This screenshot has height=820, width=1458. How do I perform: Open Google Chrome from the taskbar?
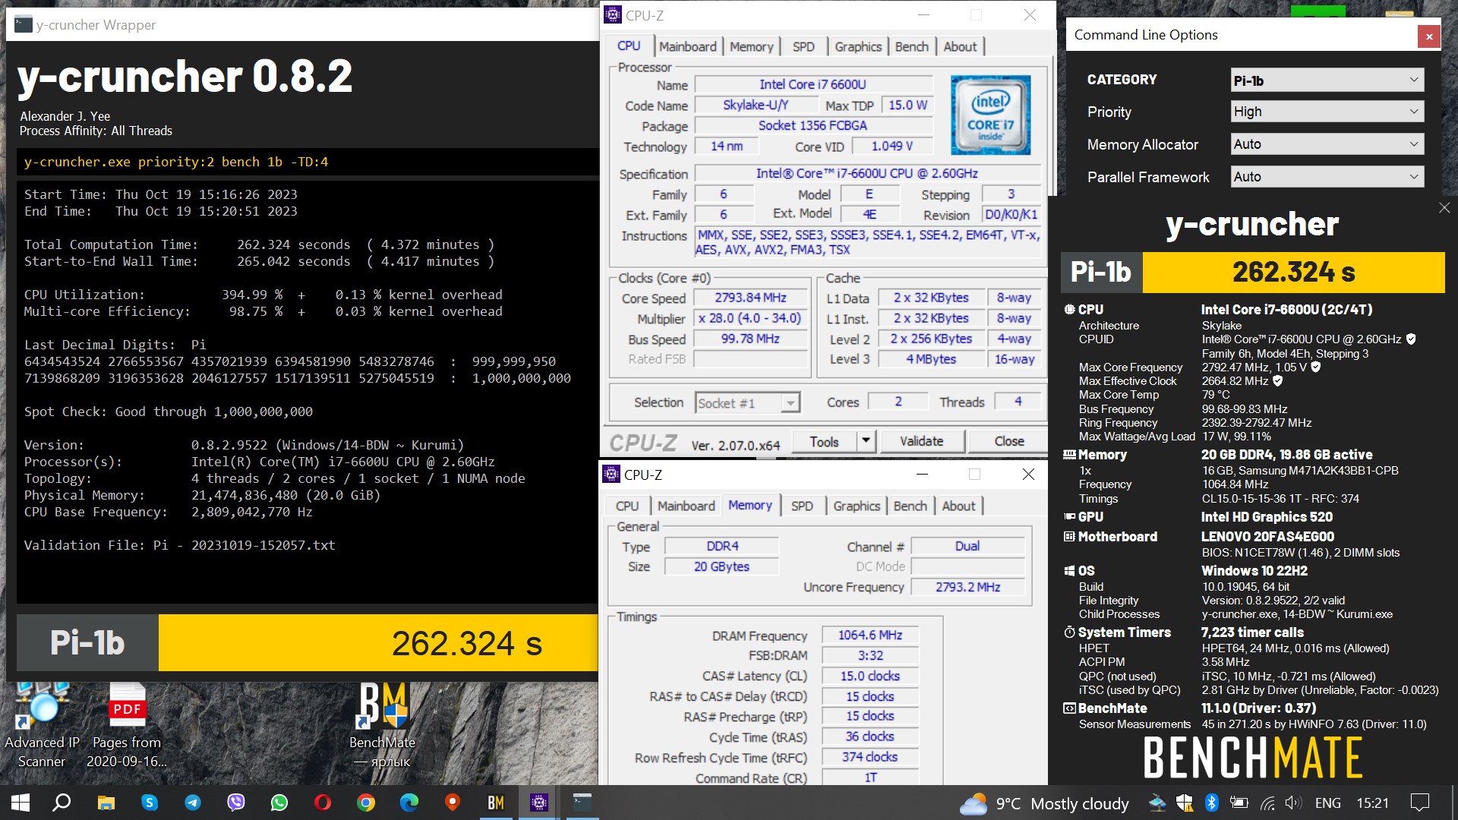pos(366,803)
